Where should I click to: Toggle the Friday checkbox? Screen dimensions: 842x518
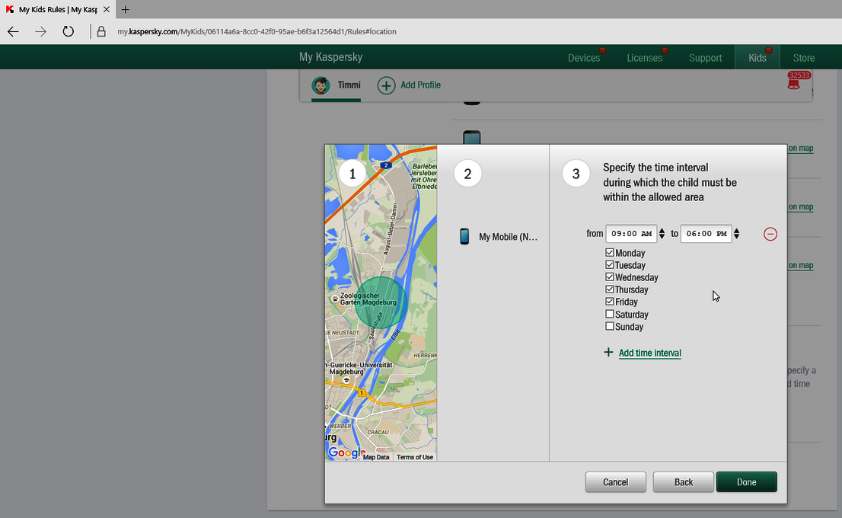pyautogui.click(x=610, y=302)
